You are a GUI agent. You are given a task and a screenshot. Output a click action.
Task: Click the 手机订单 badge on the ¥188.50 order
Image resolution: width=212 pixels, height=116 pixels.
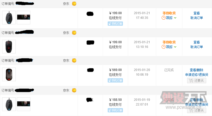click(x=115, y=110)
